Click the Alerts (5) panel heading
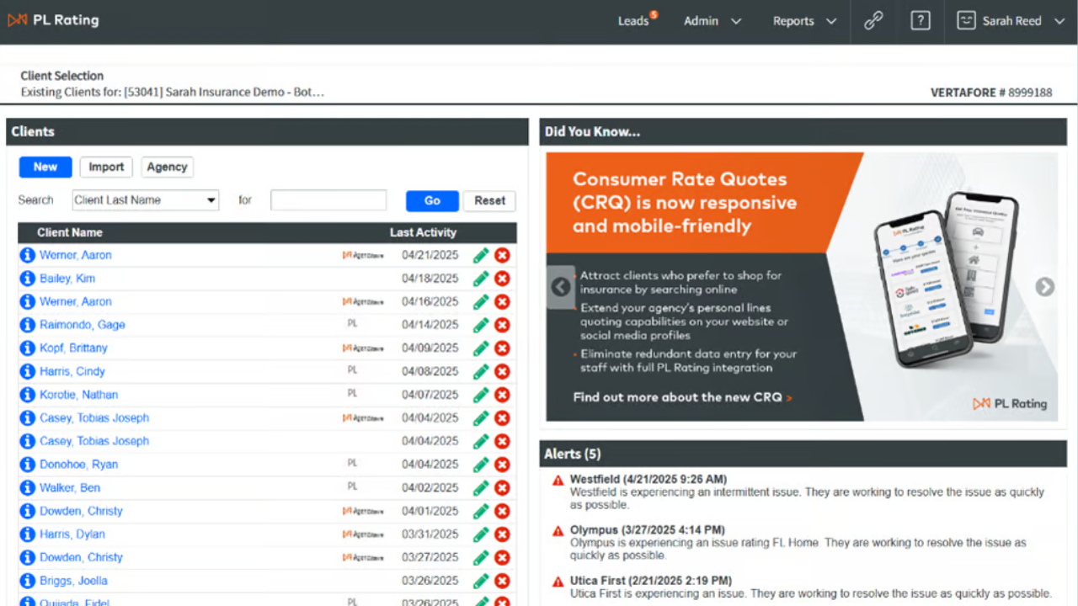This screenshot has width=1078, height=606. [573, 454]
